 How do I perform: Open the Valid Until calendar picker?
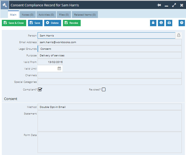coord(59,69)
